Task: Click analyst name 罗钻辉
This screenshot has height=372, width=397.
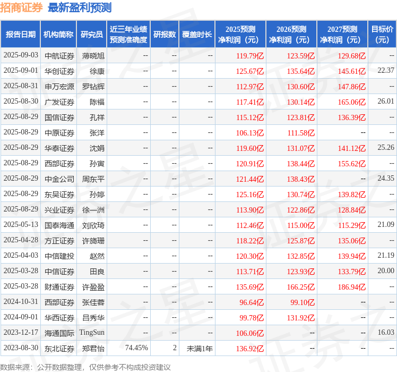Action: click(93, 87)
